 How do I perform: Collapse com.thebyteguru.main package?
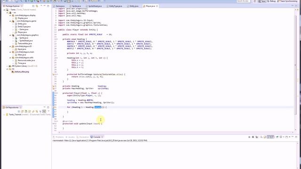10,52
